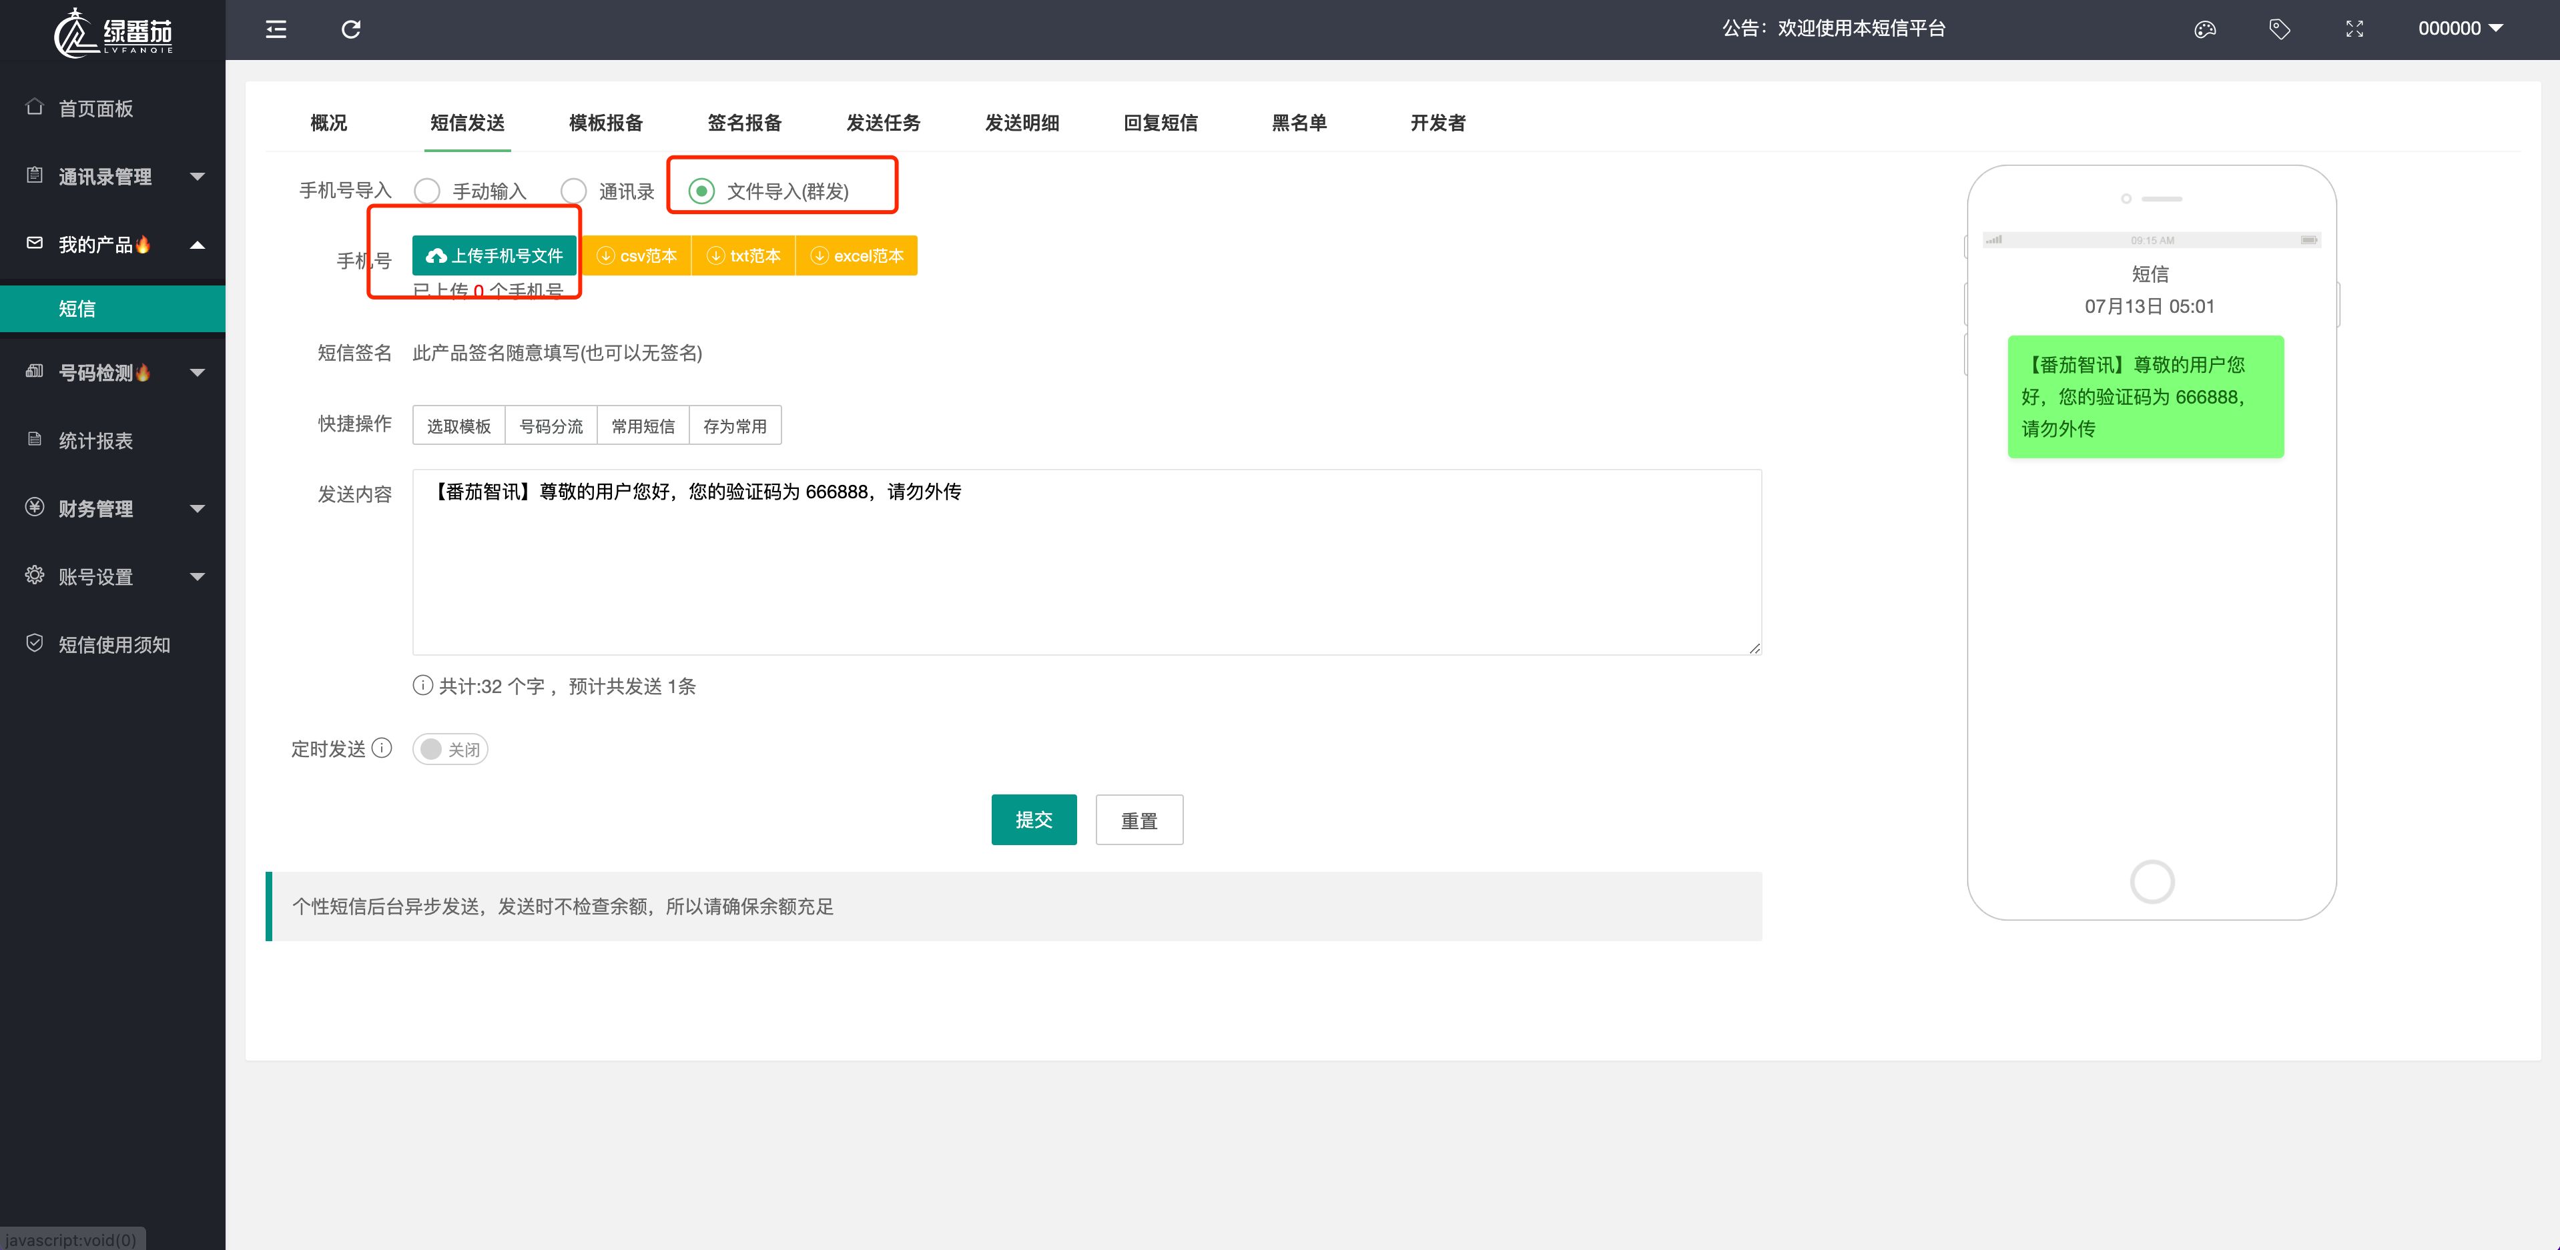The height and width of the screenshot is (1250, 2560).
Task: Click the tag icon in the header
Action: pos(2279,29)
